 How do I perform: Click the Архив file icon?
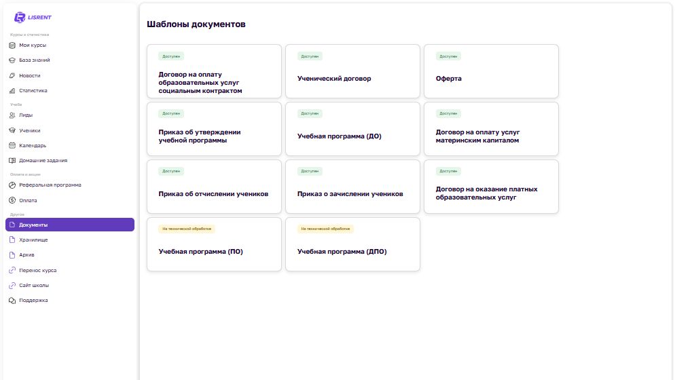(12, 254)
